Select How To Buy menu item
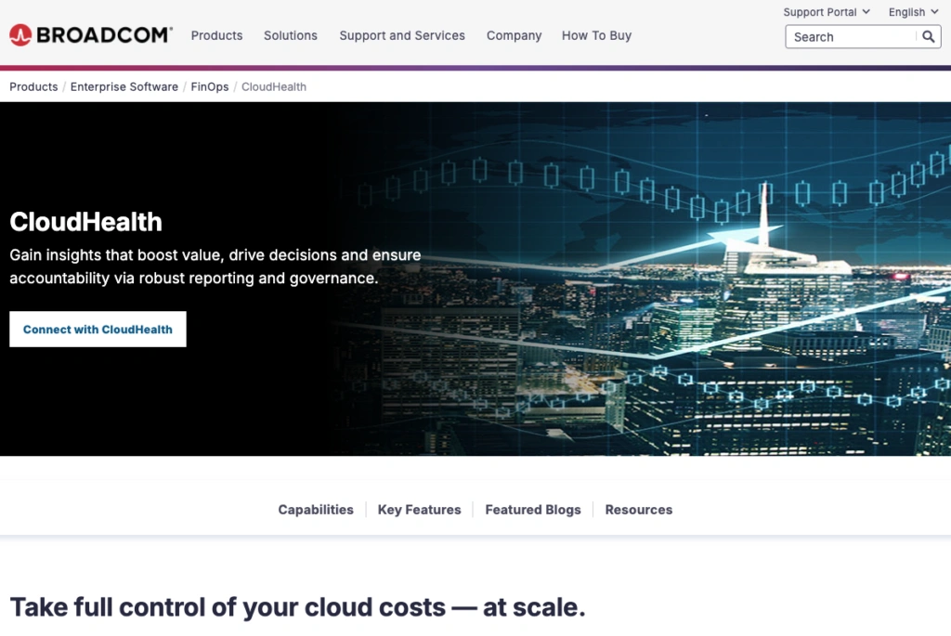Image resolution: width=951 pixels, height=636 pixels. coord(596,35)
